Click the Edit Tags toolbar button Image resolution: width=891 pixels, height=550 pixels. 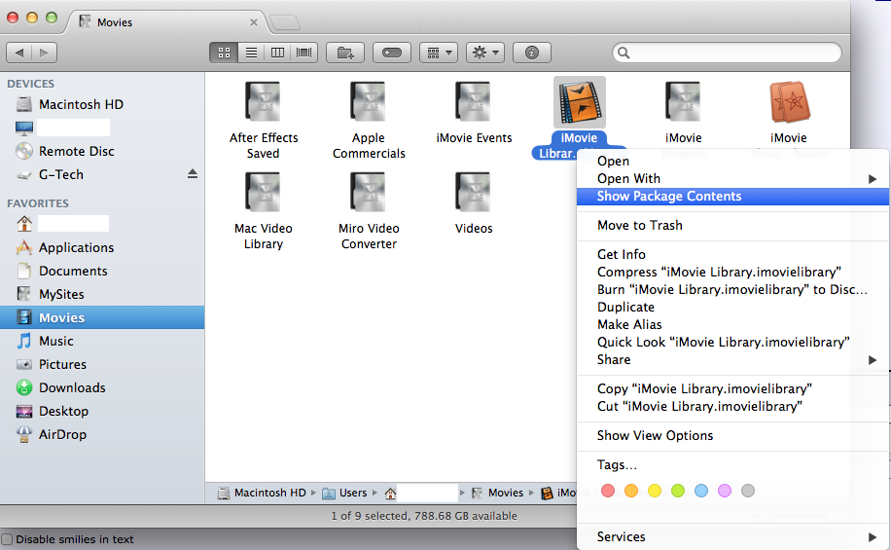392,53
